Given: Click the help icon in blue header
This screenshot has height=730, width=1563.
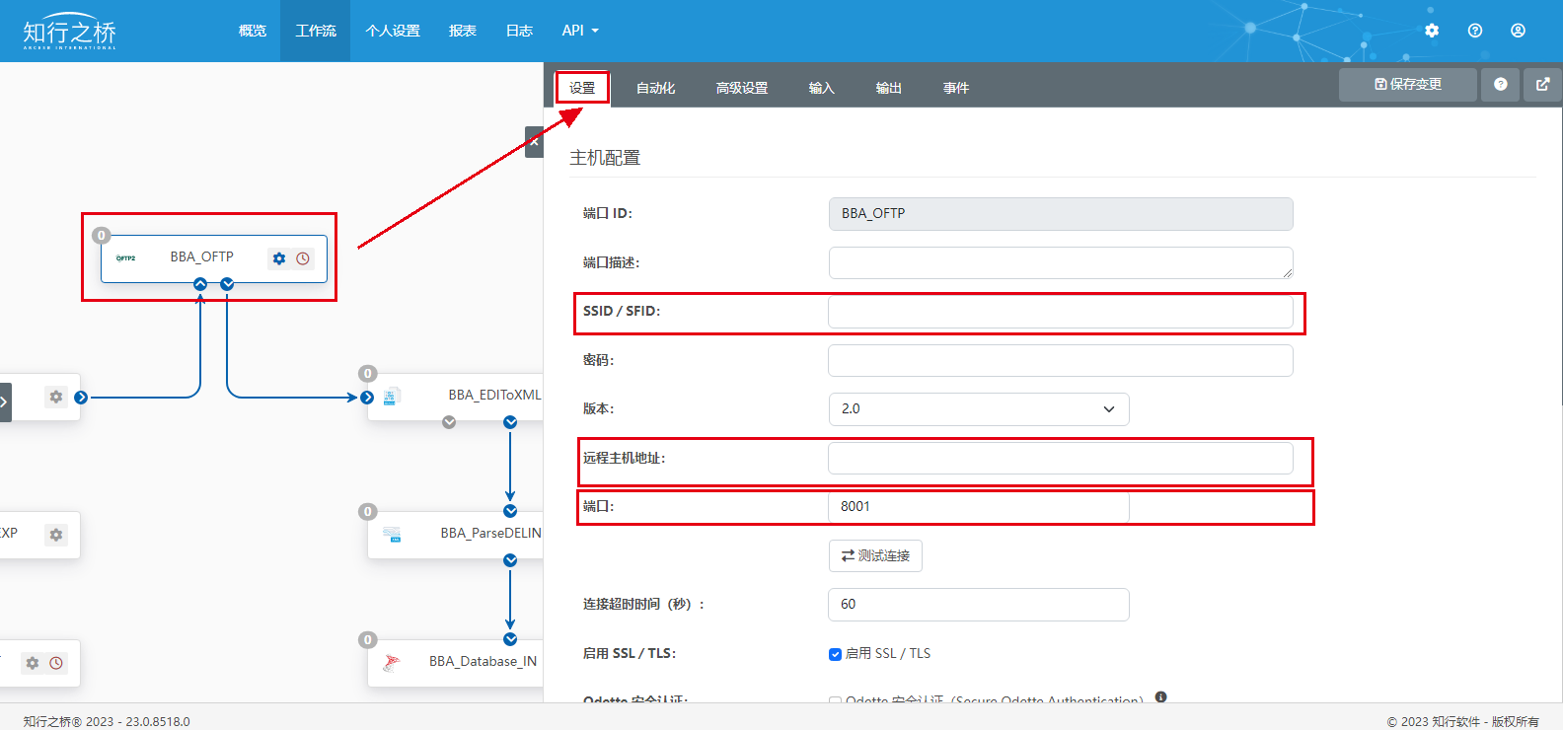Looking at the screenshot, I should (x=1475, y=31).
